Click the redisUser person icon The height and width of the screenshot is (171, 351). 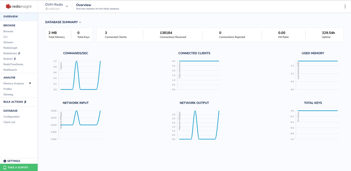pyautogui.click(x=46, y=9)
